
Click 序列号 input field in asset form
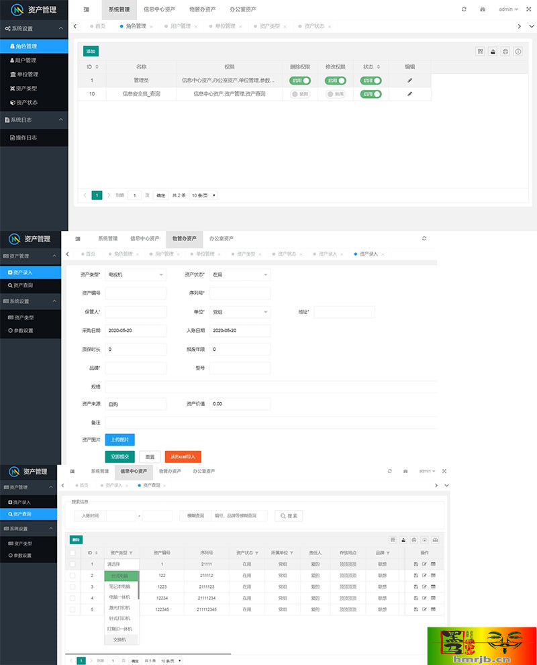(x=240, y=293)
